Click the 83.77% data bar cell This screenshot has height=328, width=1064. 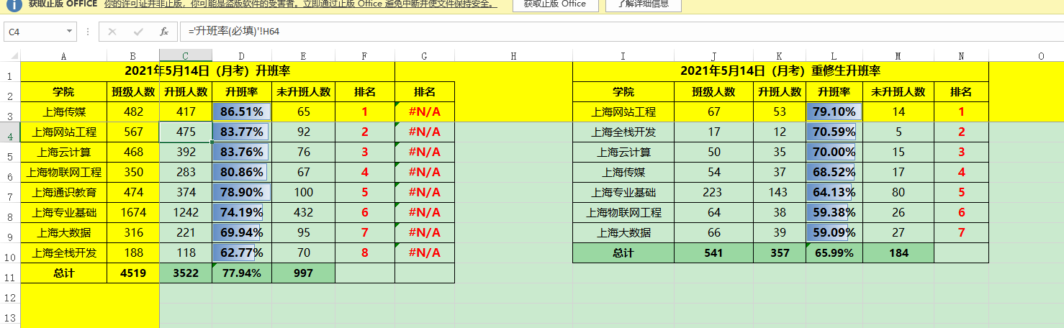242,132
